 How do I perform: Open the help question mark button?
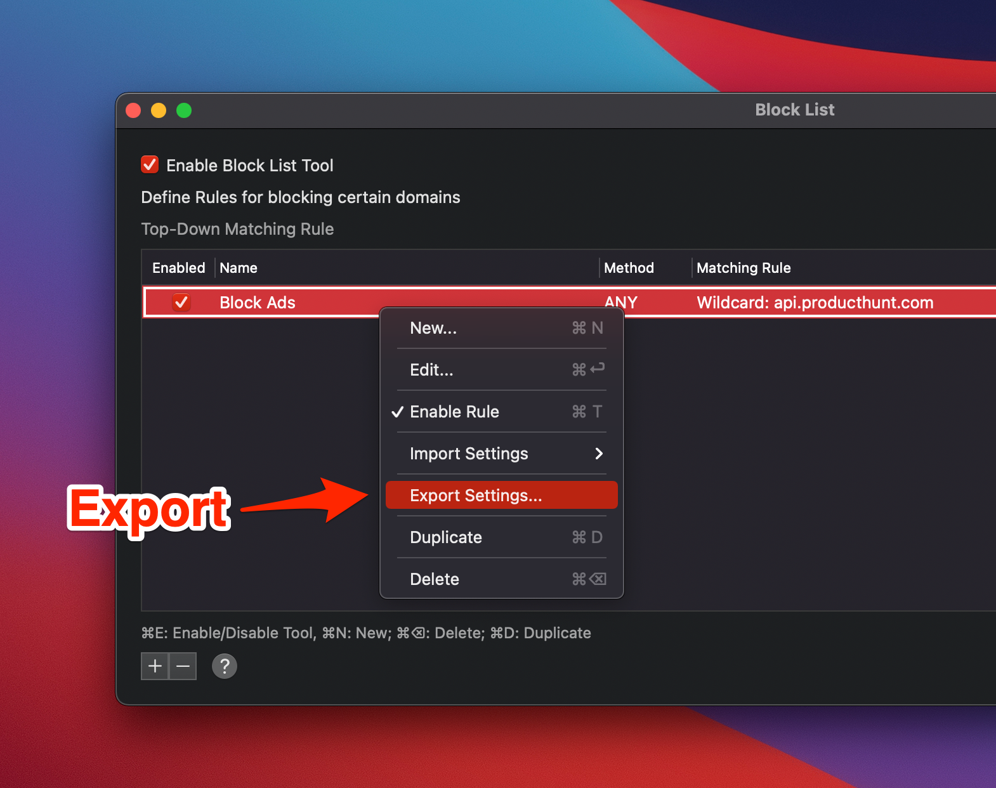click(225, 666)
